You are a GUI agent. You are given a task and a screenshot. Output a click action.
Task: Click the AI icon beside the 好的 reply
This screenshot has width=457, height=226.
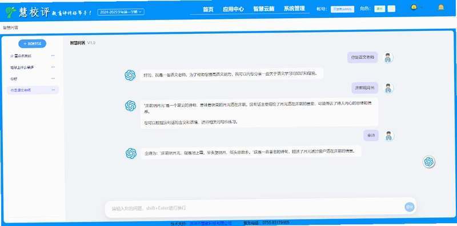130,76
